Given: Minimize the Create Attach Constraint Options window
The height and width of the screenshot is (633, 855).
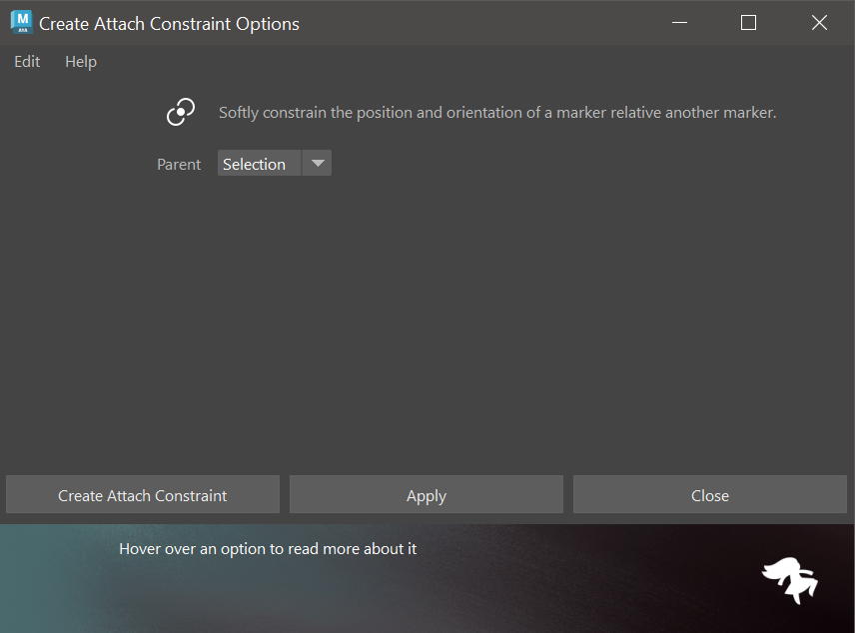Looking at the screenshot, I should [679, 23].
